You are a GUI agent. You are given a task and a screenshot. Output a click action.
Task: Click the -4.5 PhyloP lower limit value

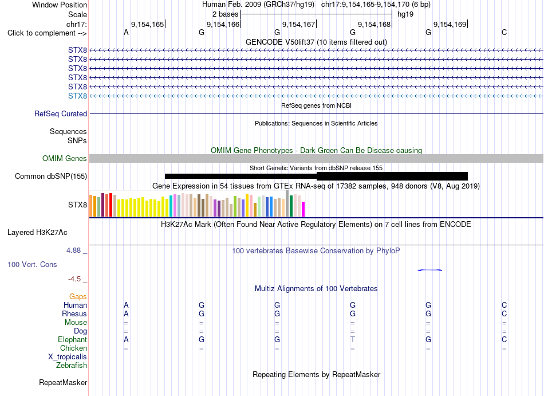click(74, 279)
